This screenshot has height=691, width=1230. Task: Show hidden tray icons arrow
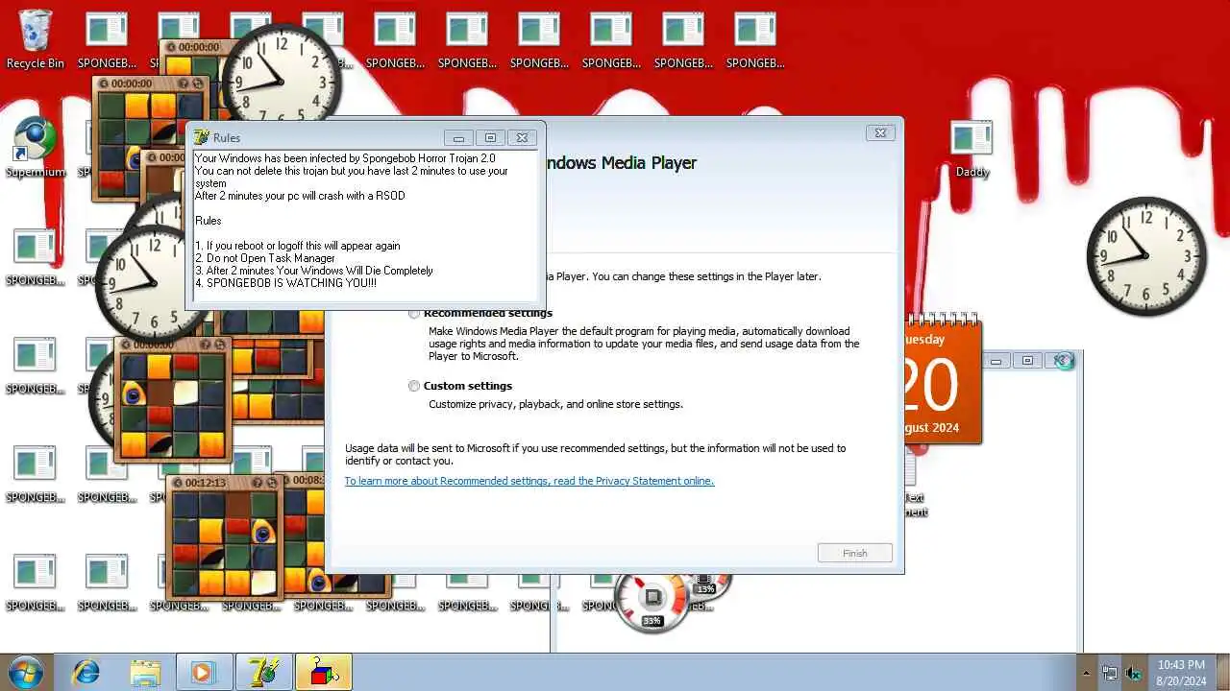(x=1087, y=673)
